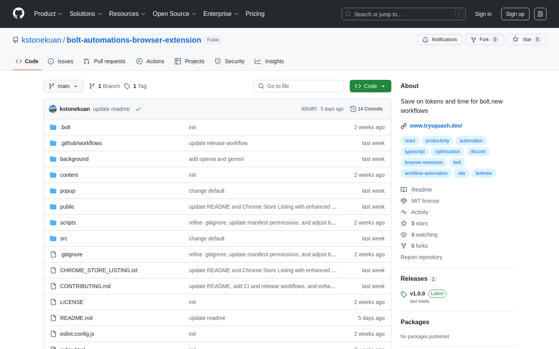
Task: Select the workflow-automation topic tag
Action: tap(426, 173)
